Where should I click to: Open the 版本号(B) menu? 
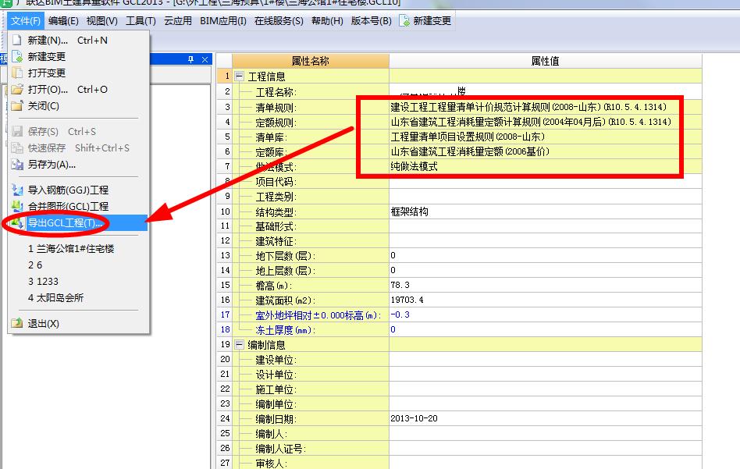point(372,21)
